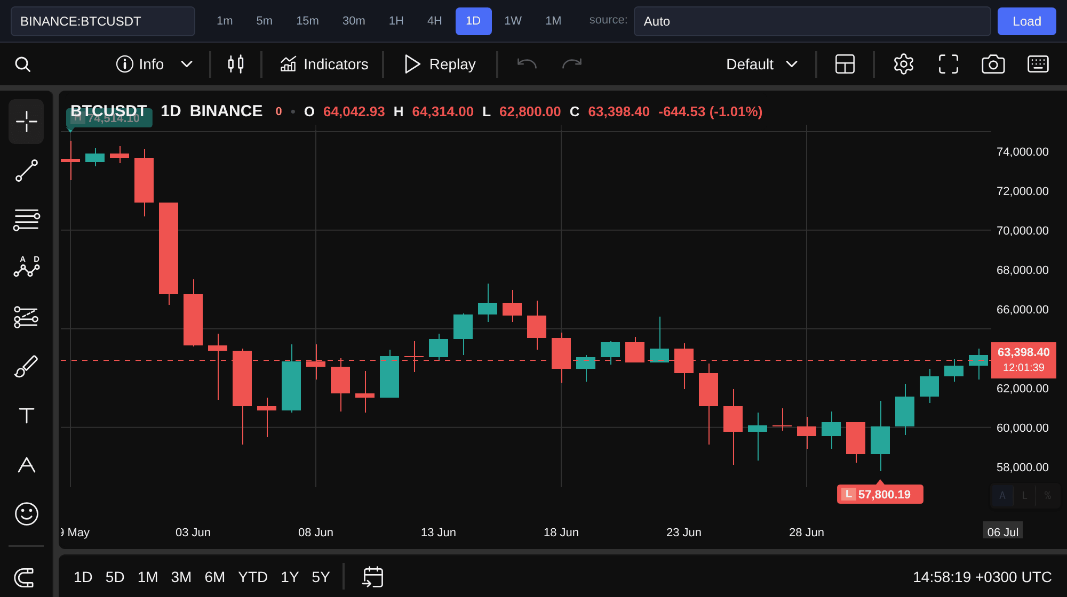Image resolution: width=1067 pixels, height=597 pixels.
Task: Click the 06 Jul date label
Action: (1002, 531)
